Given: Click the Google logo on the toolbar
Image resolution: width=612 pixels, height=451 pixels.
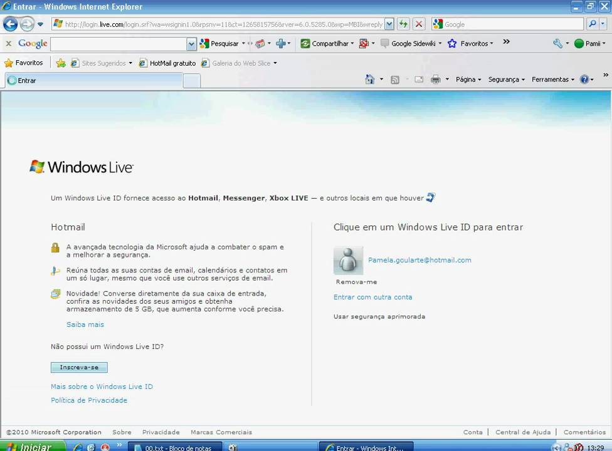Looking at the screenshot, I should (x=33, y=44).
